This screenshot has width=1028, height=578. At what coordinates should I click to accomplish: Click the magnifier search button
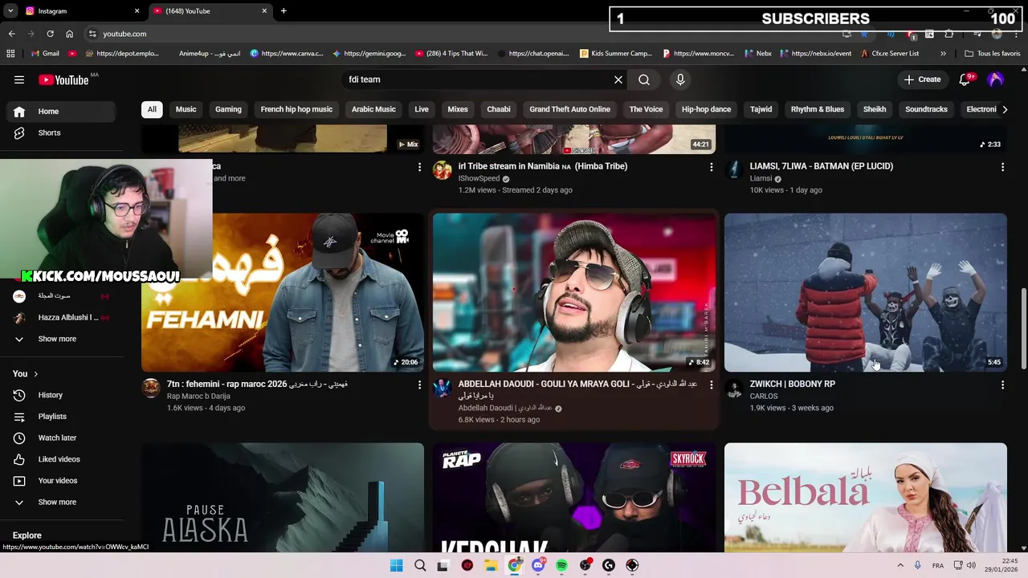644,79
